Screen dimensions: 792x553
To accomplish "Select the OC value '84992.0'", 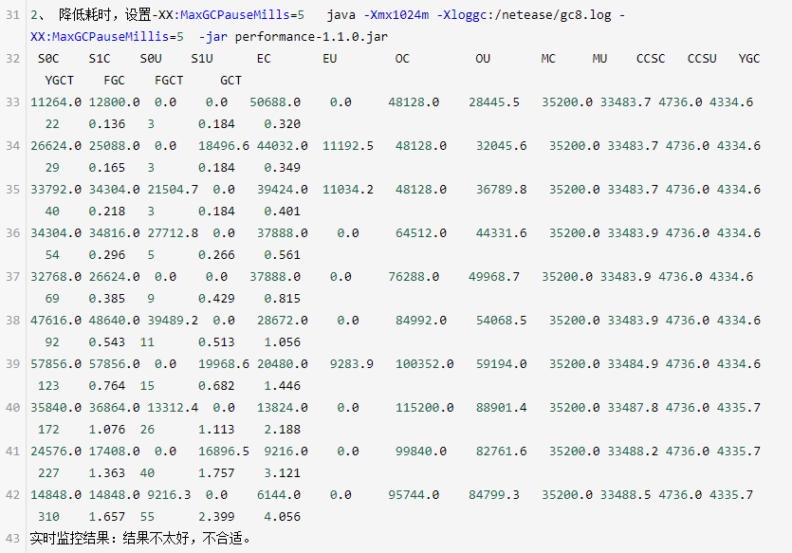I will (x=421, y=321).
